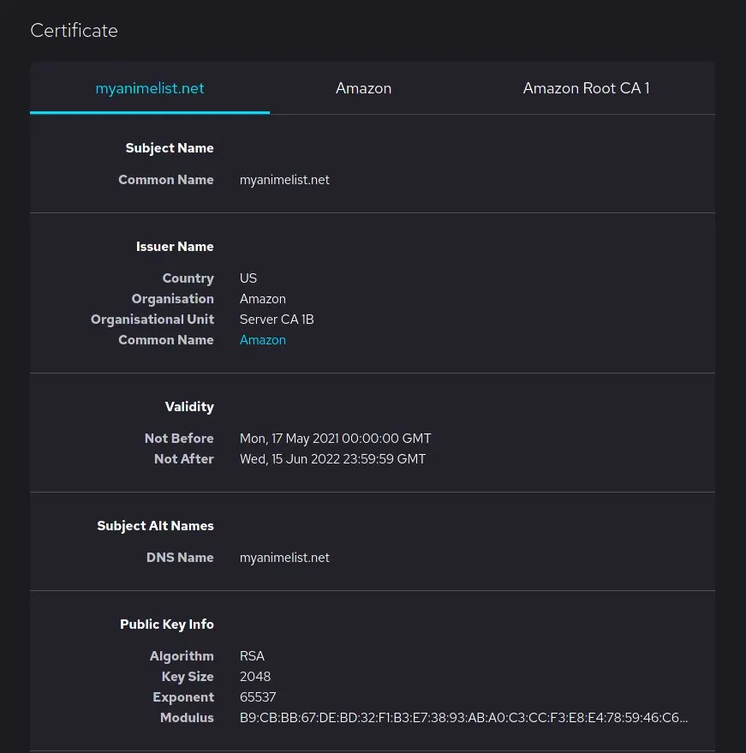This screenshot has width=746, height=753.
Task: Select the Exponent value 65537
Action: 258,697
